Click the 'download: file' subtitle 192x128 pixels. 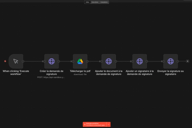(80, 74)
